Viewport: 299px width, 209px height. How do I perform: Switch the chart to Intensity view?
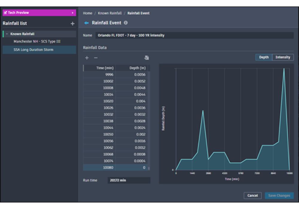[283, 57]
